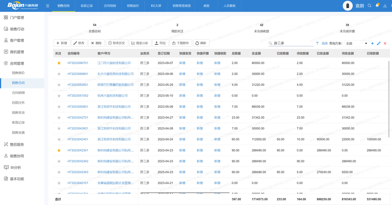Click the global search magnifier icon
This screenshot has height=205, width=392.
[370, 5]
